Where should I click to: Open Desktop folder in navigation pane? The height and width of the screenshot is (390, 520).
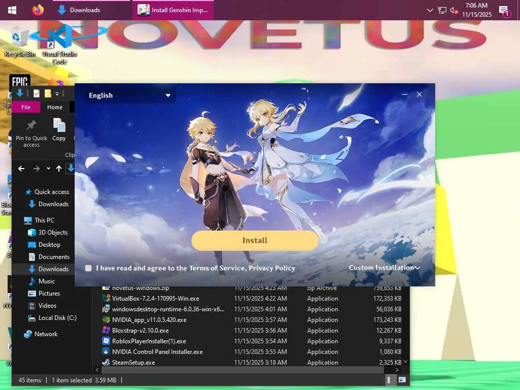45,245
